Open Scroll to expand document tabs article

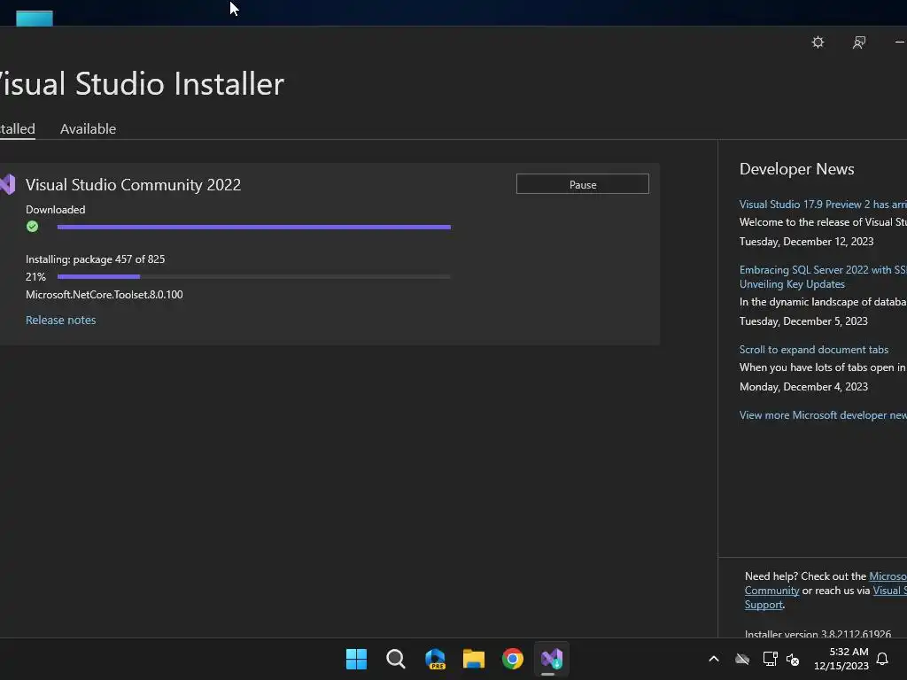(814, 349)
